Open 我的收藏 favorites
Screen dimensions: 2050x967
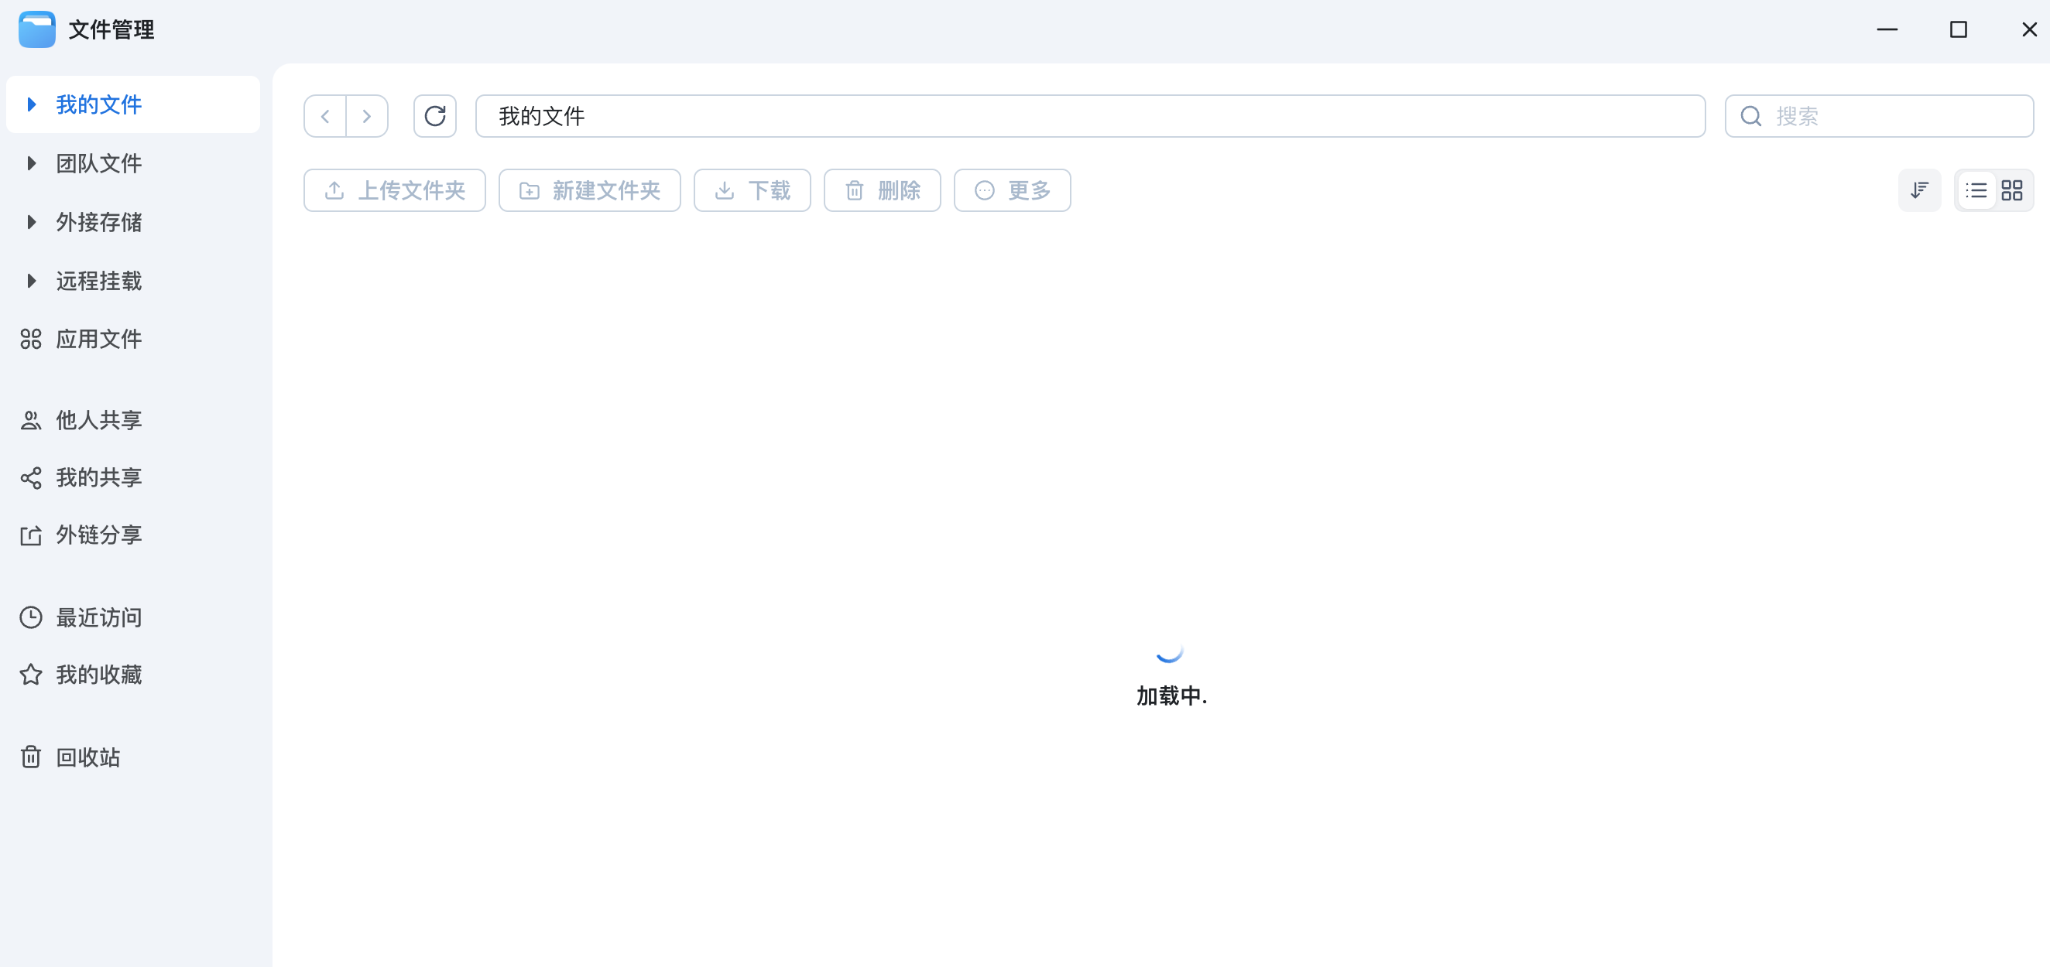coord(98,675)
